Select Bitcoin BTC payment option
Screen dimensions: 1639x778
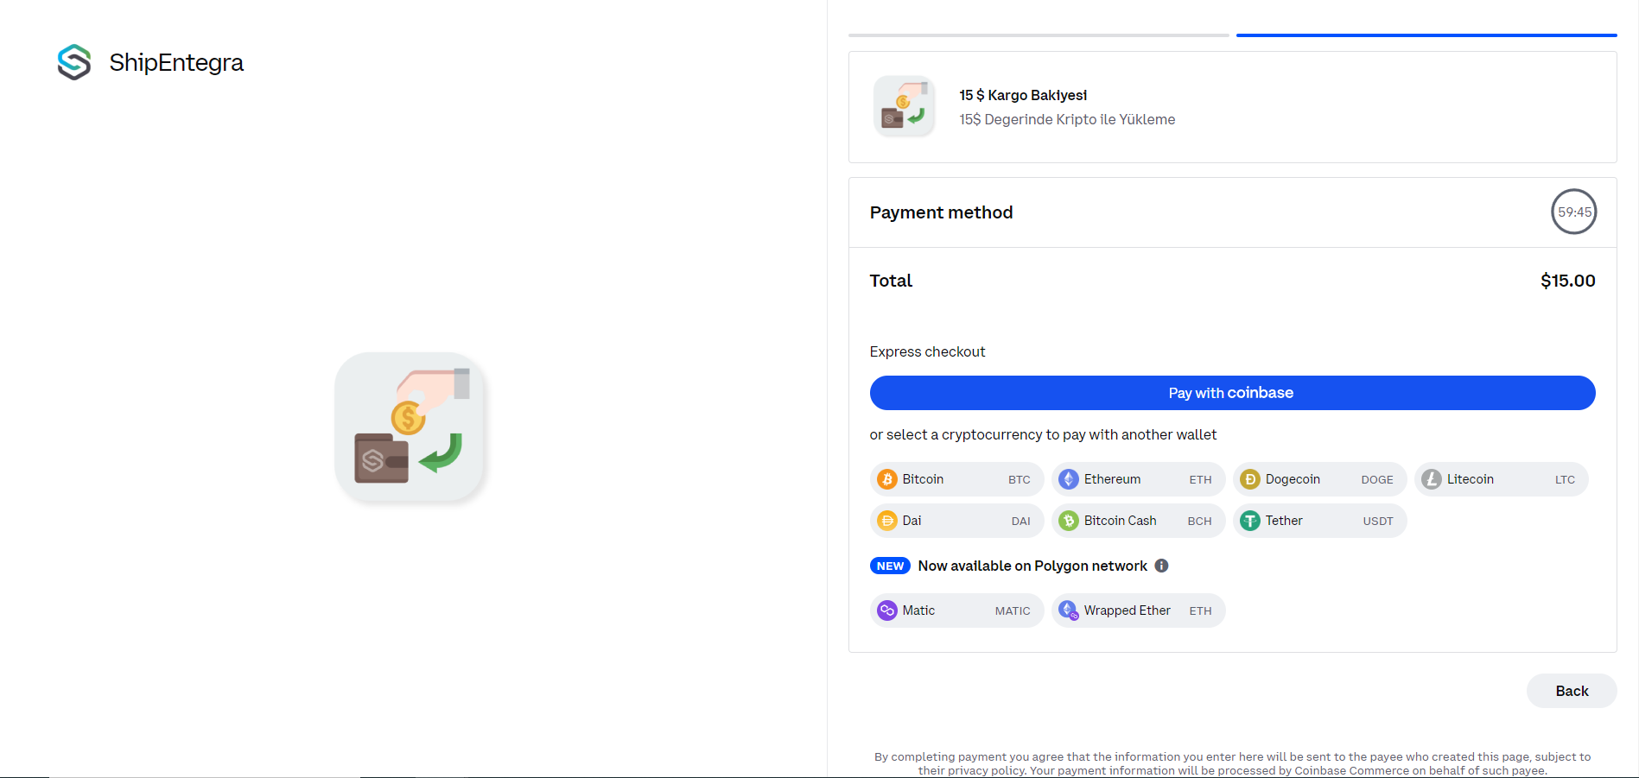tap(956, 479)
